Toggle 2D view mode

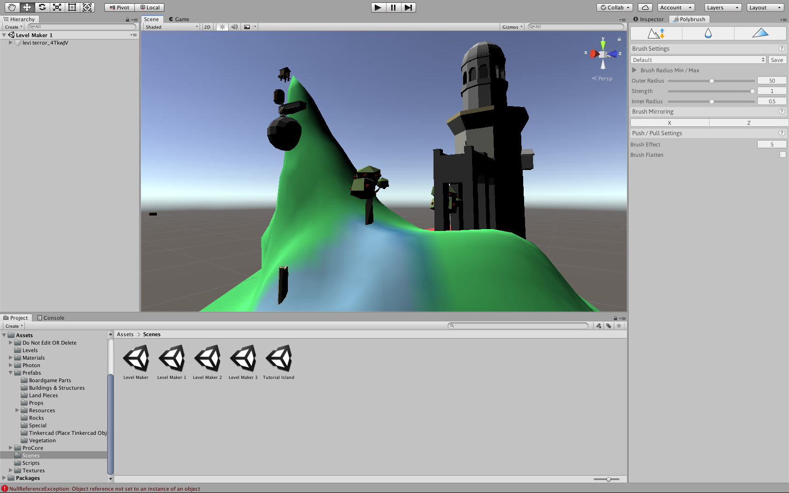coord(207,27)
